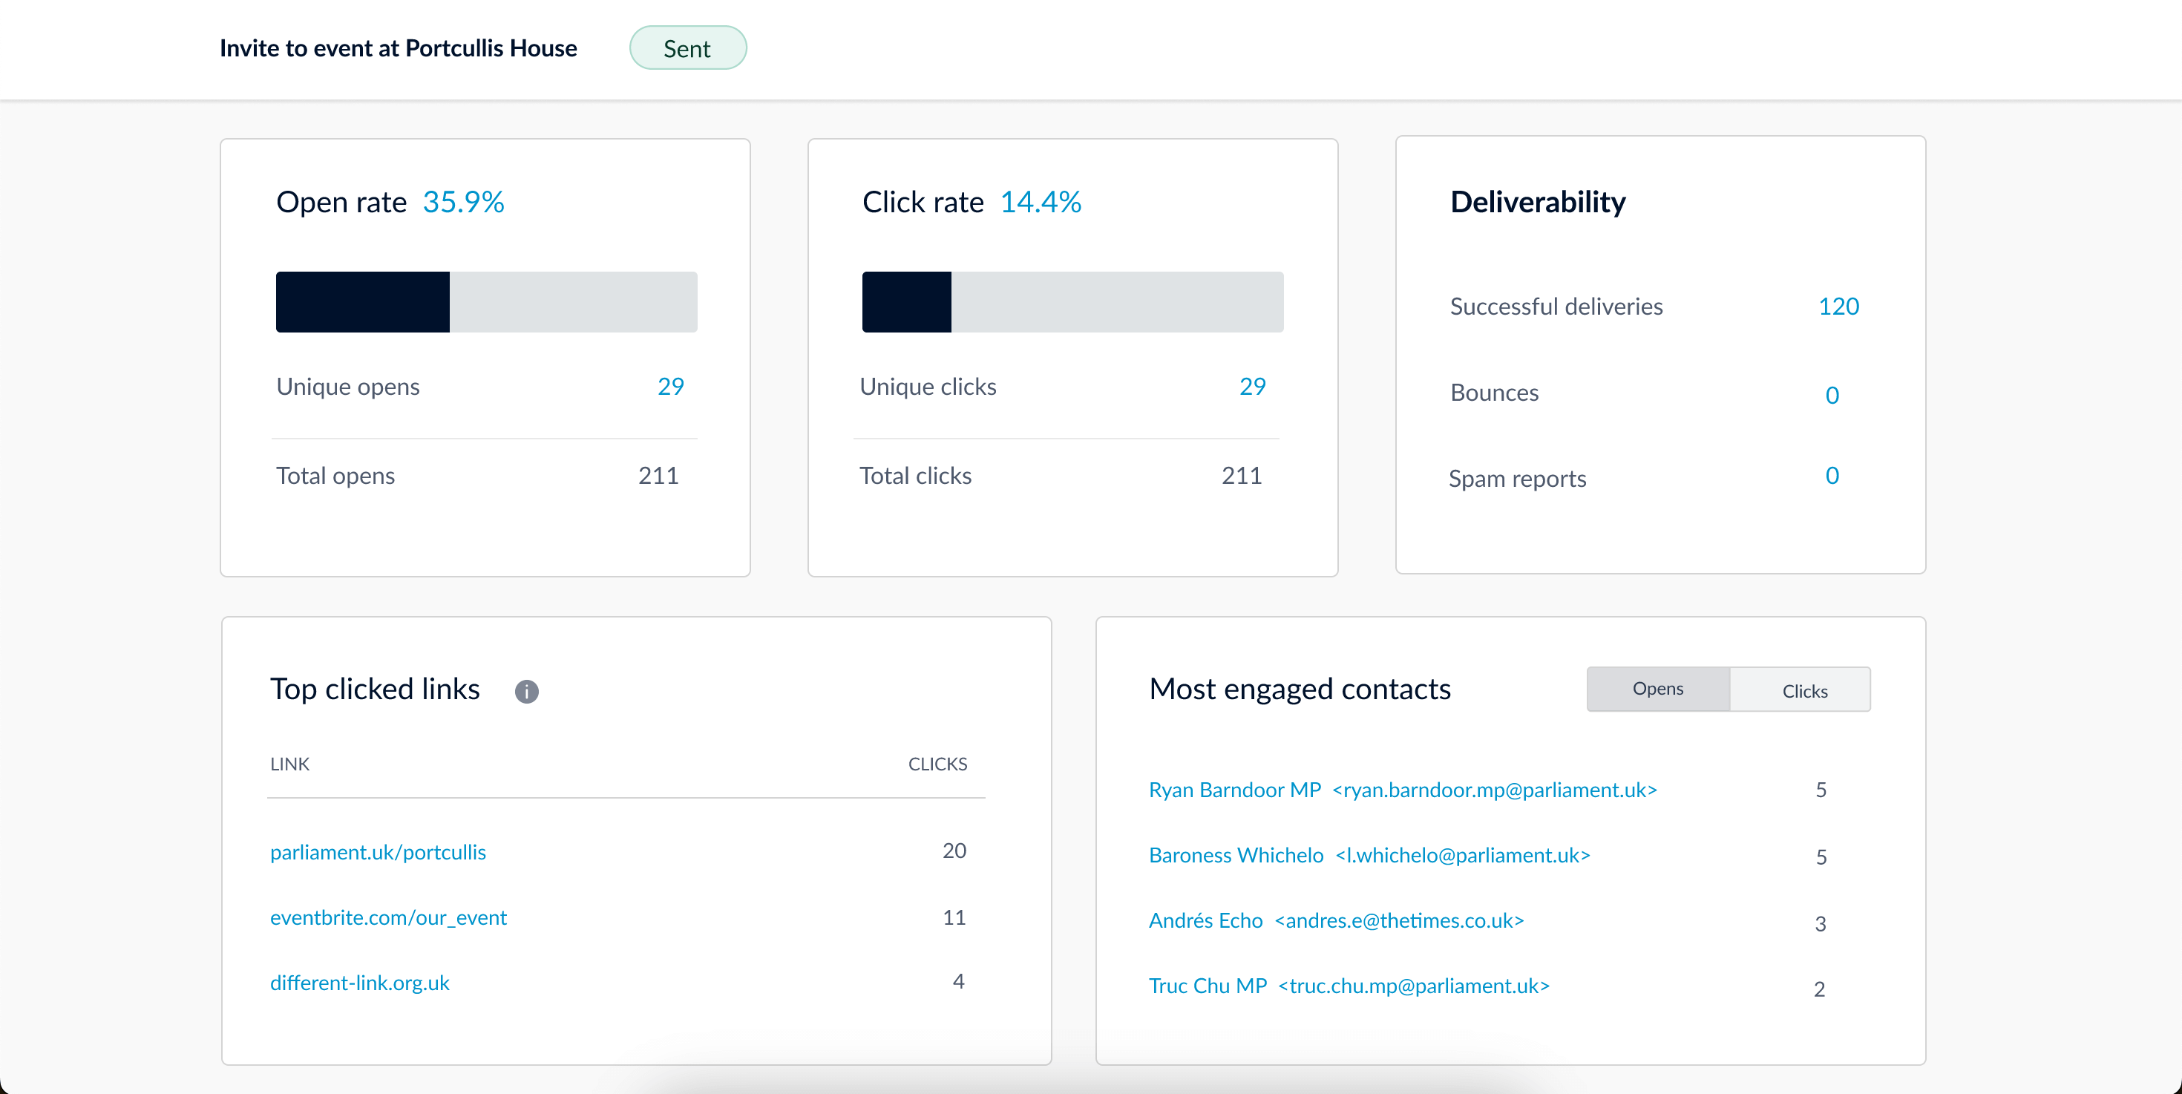The width and height of the screenshot is (2182, 1094).
Task: Click the 35.9% open rate figure
Action: click(x=462, y=202)
